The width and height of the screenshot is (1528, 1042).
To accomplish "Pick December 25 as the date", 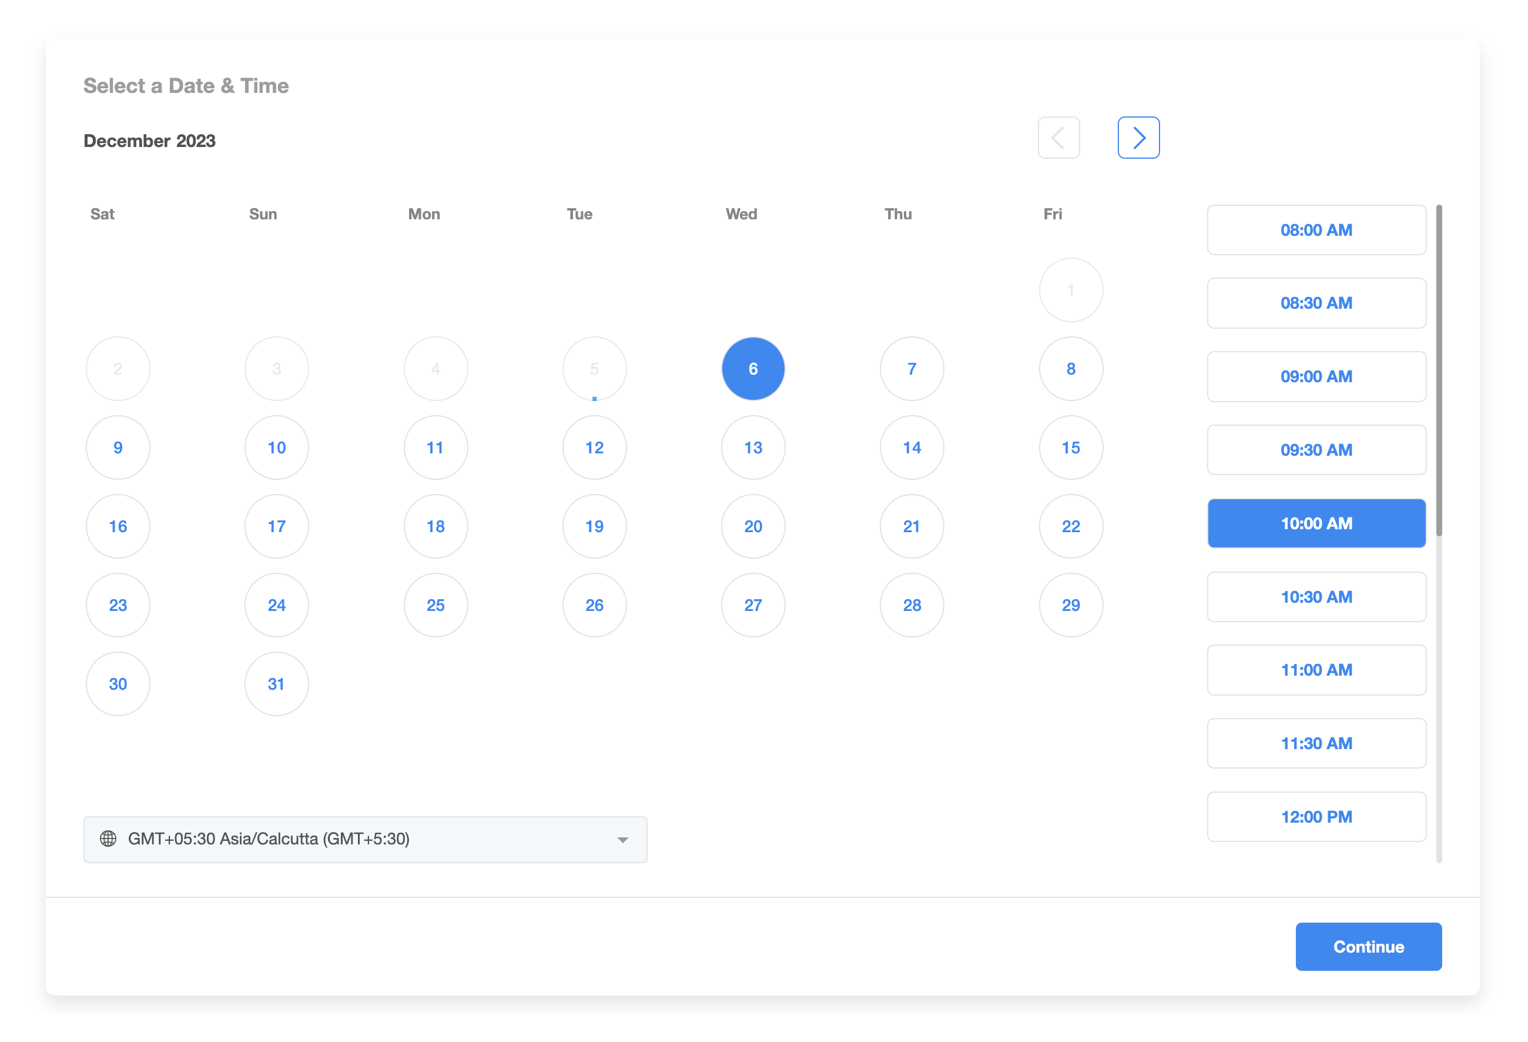I will click(x=435, y=605).
